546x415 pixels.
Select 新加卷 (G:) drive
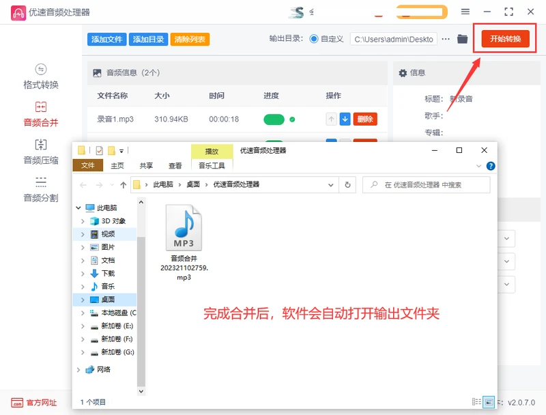[x=117, y=352]
